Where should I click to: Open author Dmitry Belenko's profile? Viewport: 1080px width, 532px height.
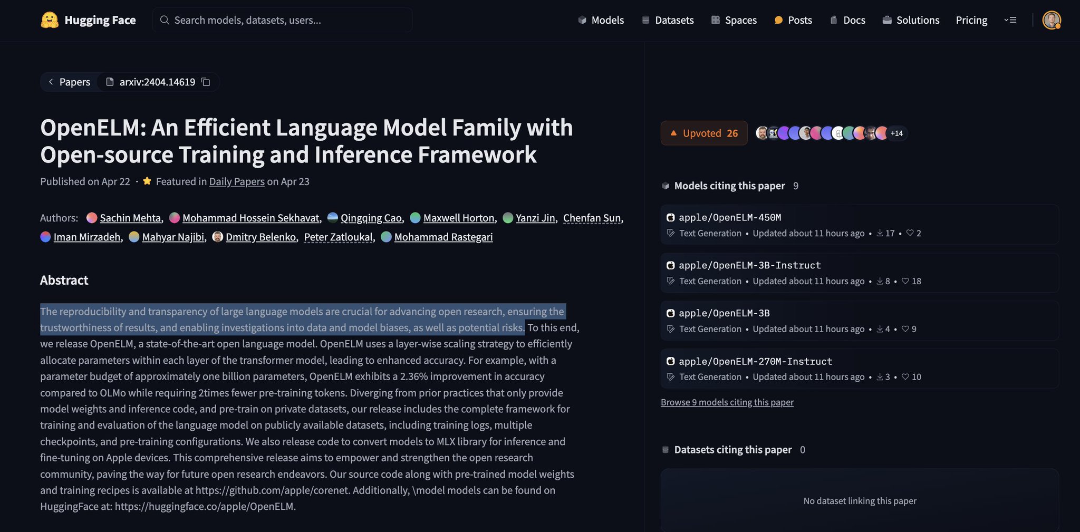[x=261, y=237]
